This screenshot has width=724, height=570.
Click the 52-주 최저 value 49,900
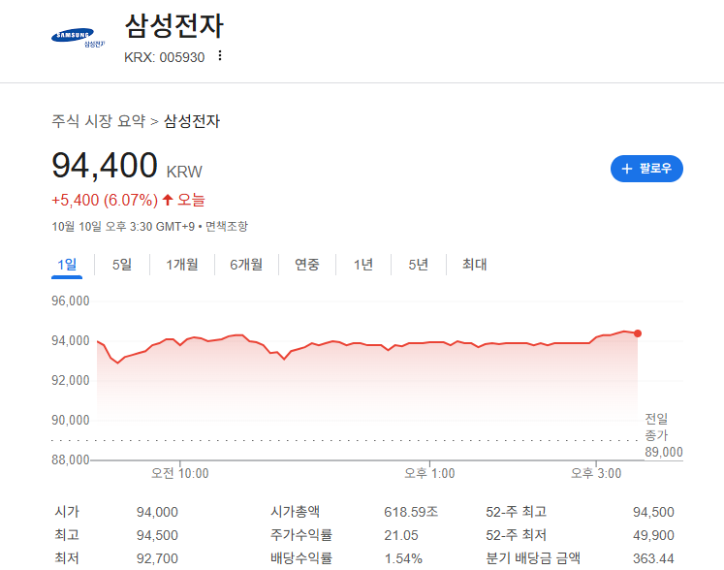(653, 535)
